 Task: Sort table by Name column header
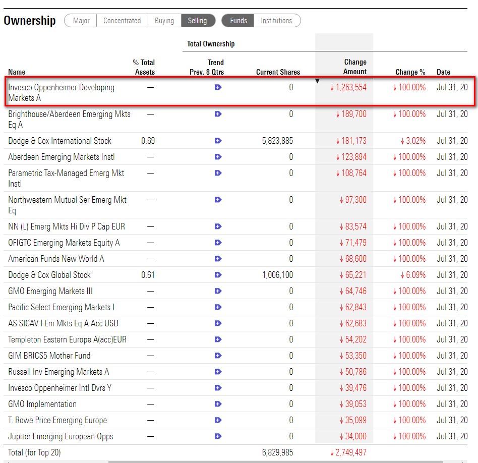point(17,72)
